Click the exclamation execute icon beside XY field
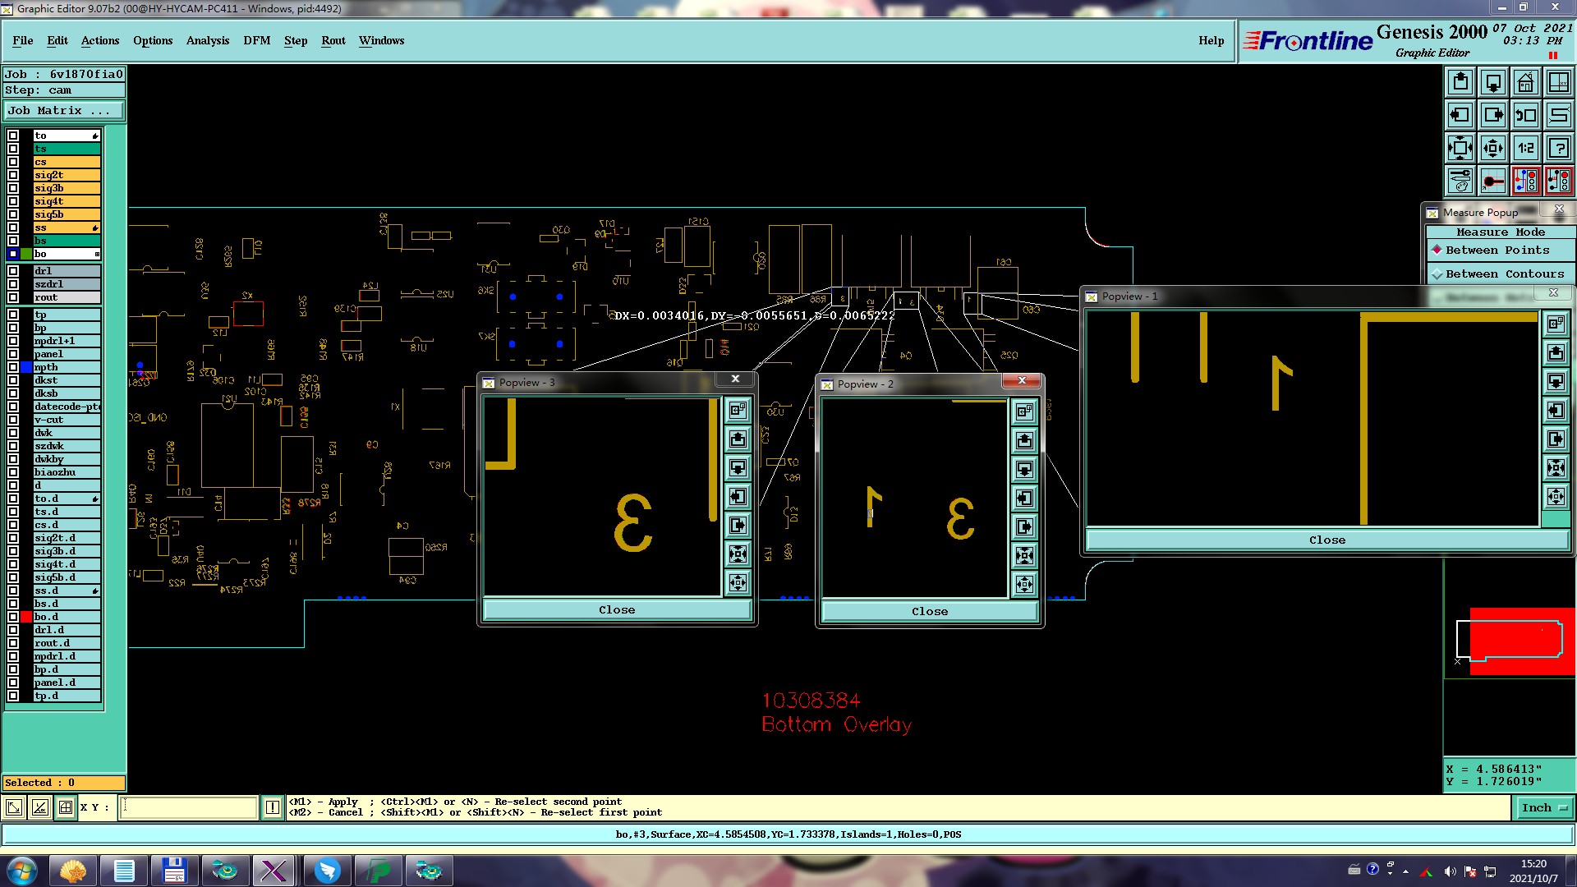The image size is (1577, 887). coord(273,808)
